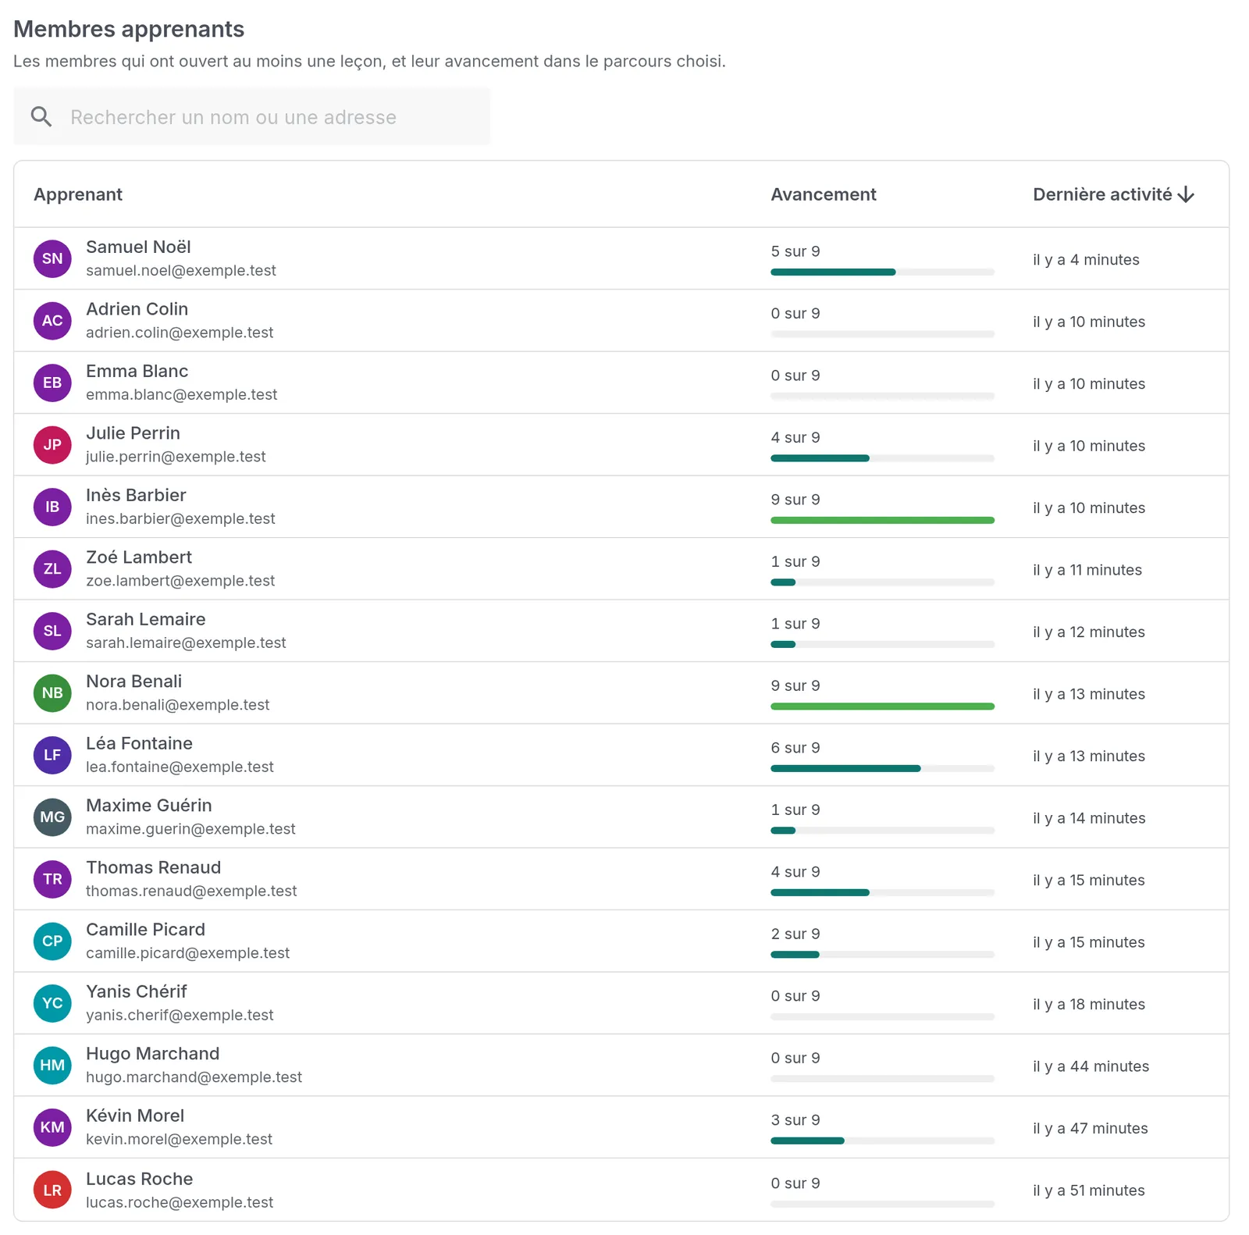
Task: Click Julie Perrin's JP avatar
Action: (52, 445)
